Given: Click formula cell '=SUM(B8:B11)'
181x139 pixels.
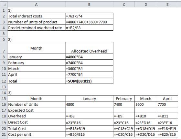Looking at the screenshot, I should [x=89, y=81].
